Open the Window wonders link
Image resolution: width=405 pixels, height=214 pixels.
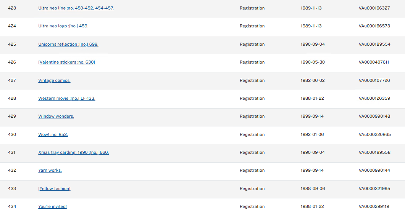click(x=56, y=116)
